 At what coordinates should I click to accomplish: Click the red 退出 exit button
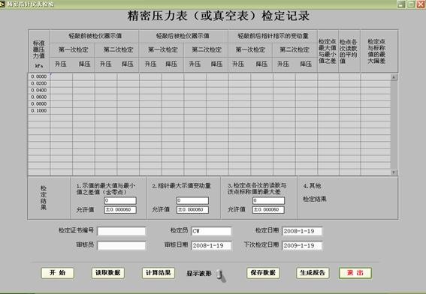pos(355,273)
